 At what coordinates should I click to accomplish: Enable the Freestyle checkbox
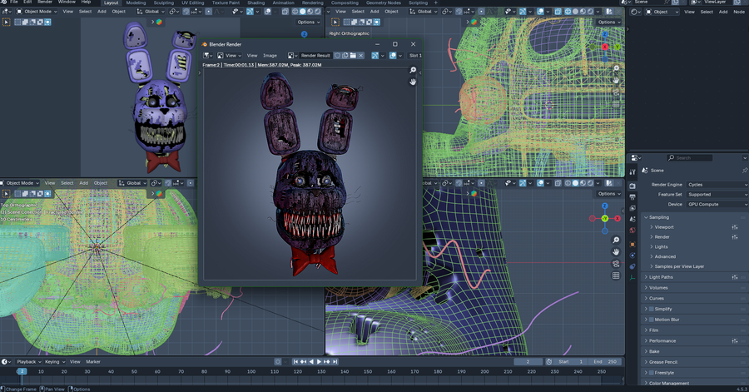[651, 373]
